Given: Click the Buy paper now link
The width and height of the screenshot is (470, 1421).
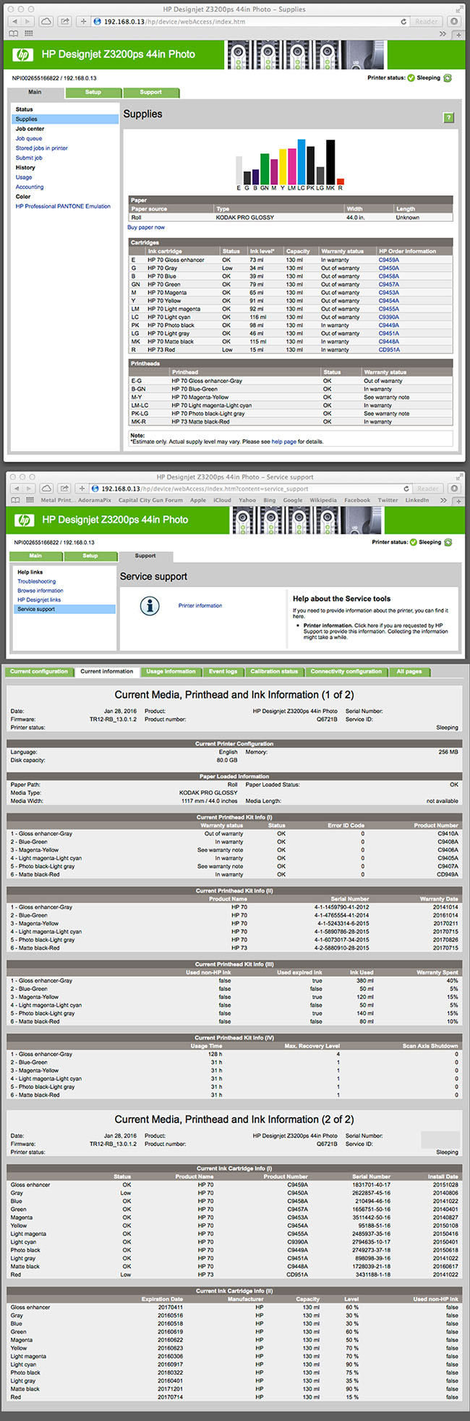Looking at the screenshot, I should pos(146,227).
